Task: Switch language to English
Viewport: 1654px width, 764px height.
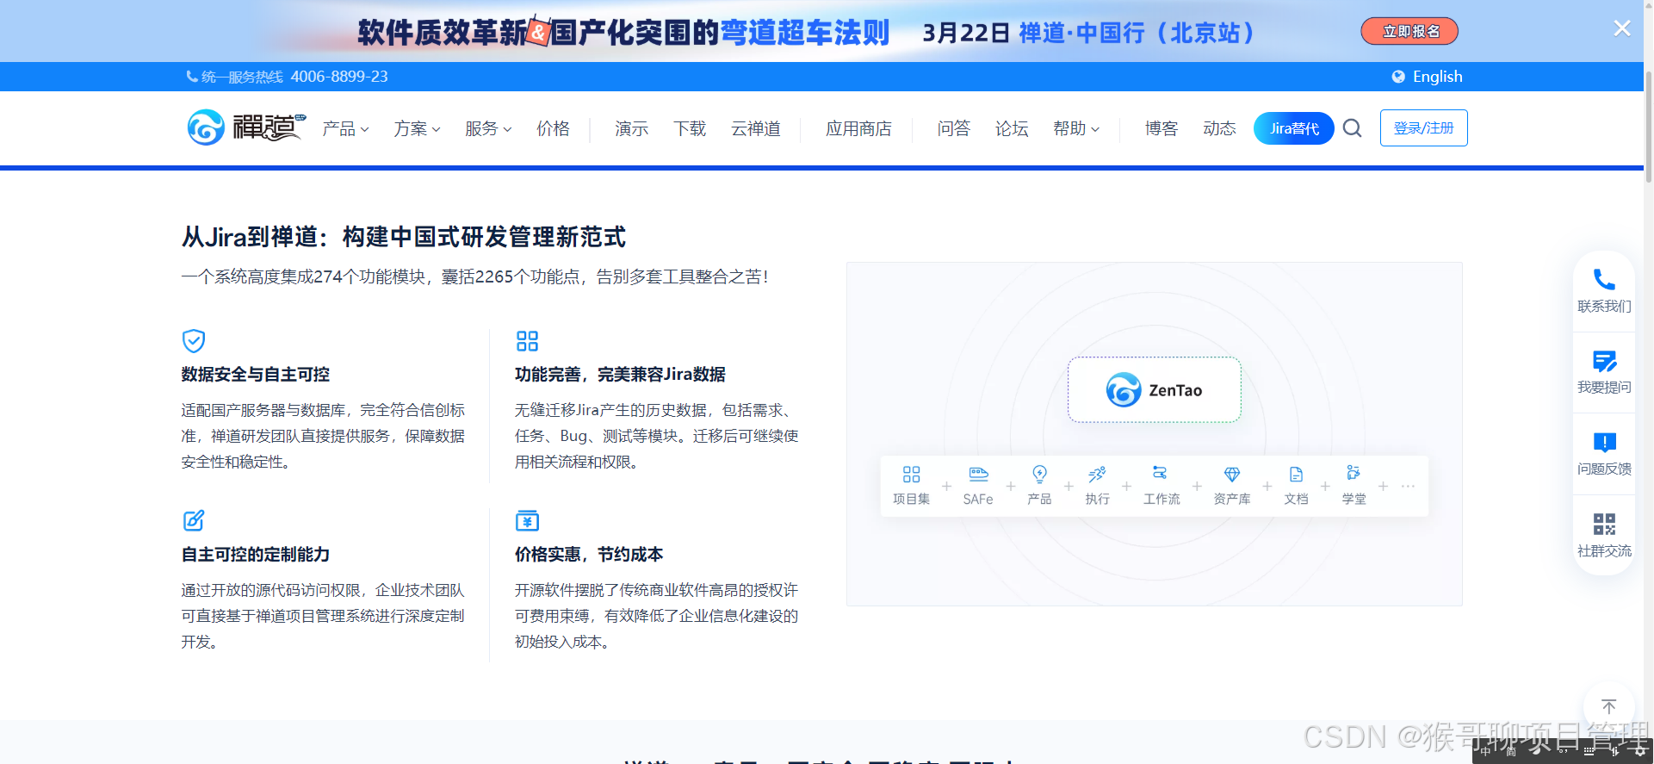Action: click(1437, 77)
